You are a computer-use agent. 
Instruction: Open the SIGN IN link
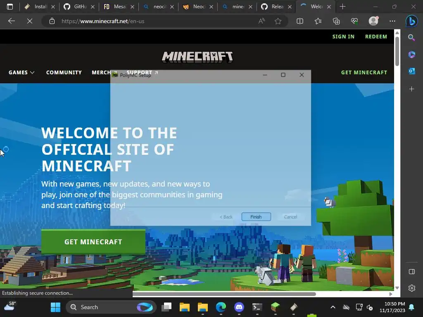point(343,37)
